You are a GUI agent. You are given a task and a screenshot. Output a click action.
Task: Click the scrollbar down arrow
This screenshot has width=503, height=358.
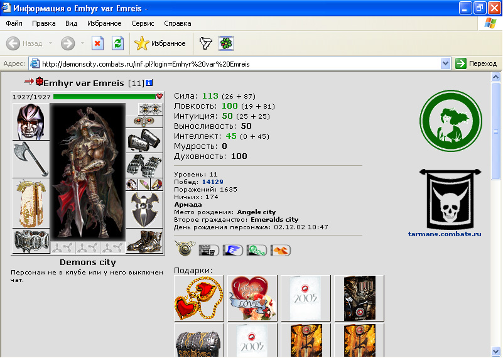pos(495,350)
